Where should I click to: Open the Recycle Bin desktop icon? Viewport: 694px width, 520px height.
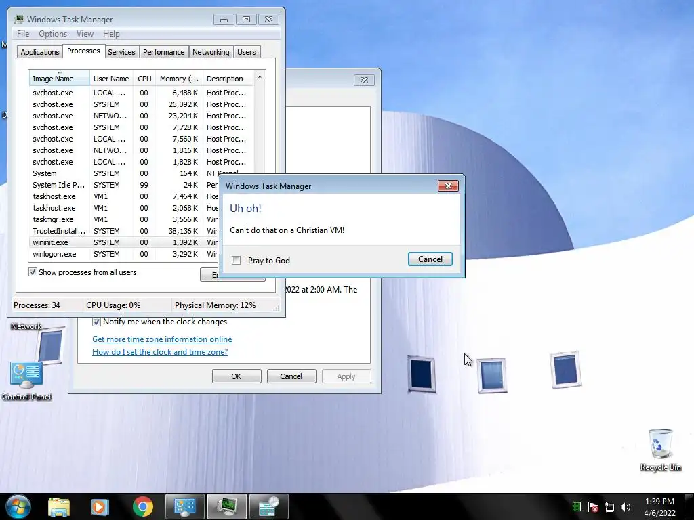660,450
